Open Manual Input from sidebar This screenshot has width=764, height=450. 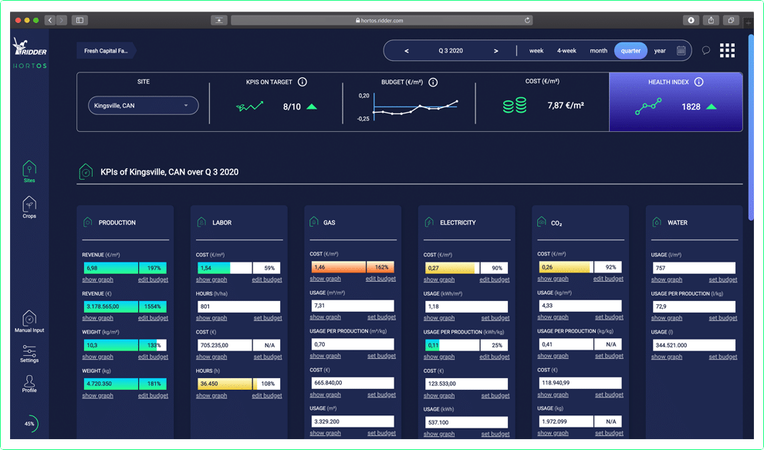[x=29, y=320]
